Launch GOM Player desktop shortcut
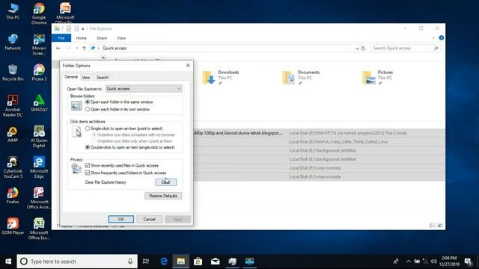479x269 pixels. [13, 226]
